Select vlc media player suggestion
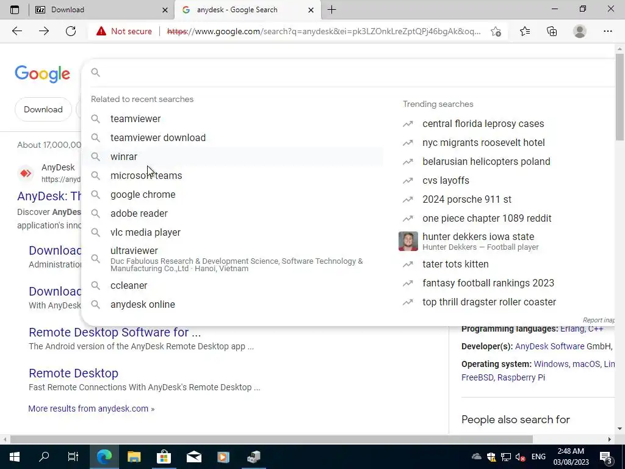This screenshot has height=469, width=625. [x=234, y=233]
